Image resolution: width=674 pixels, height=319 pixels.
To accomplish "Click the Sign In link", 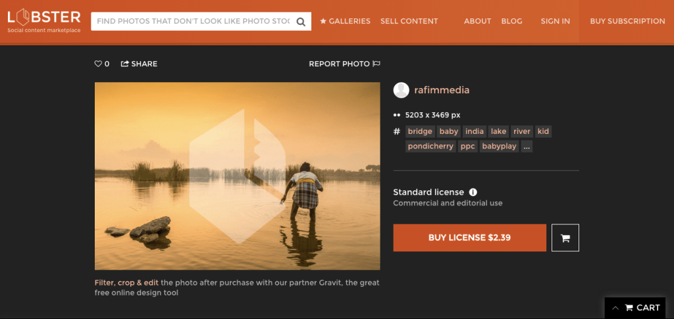I will click(555, 21).
